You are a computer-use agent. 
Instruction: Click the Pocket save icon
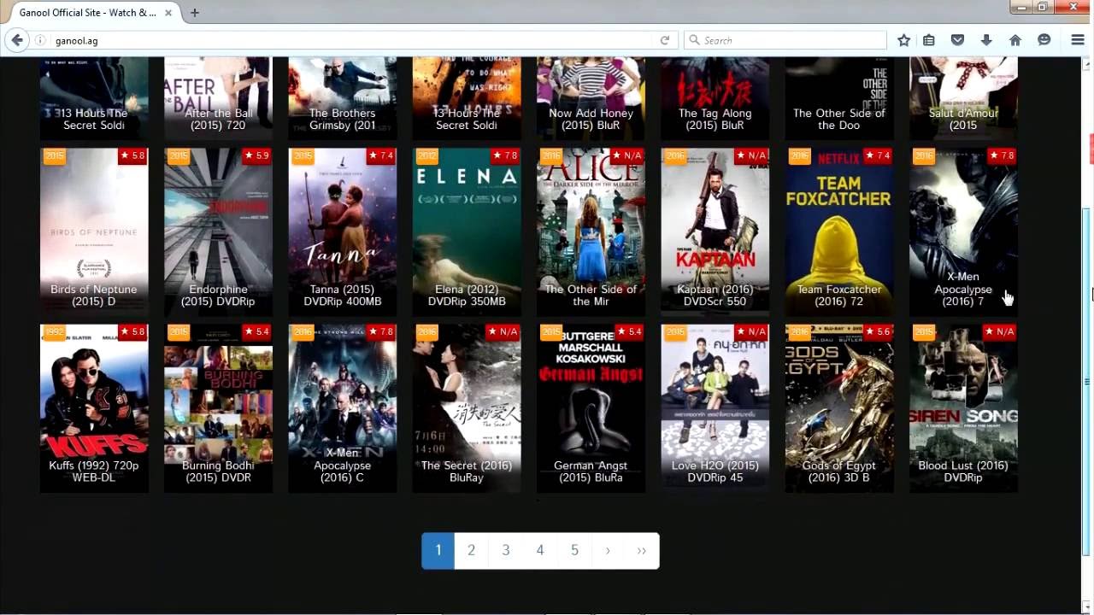[958, 40]
